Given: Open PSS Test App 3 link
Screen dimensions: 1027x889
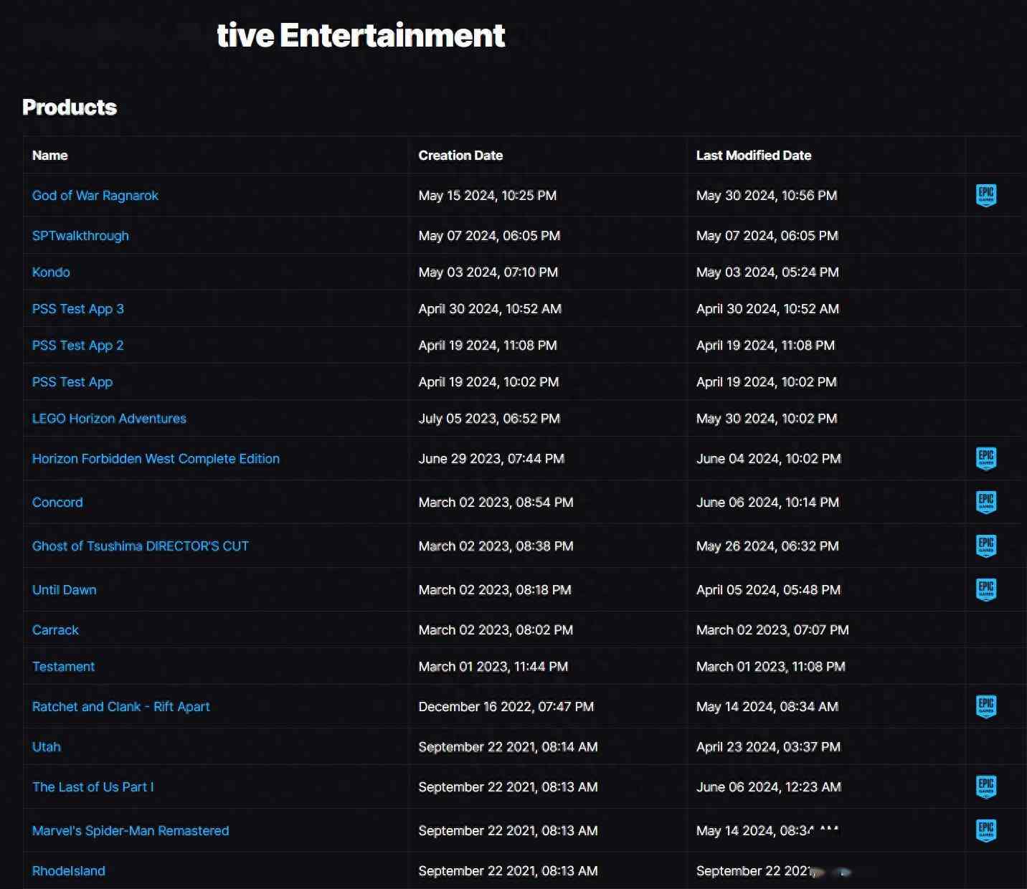Looking at the screenshot, I should click(78, 309).
